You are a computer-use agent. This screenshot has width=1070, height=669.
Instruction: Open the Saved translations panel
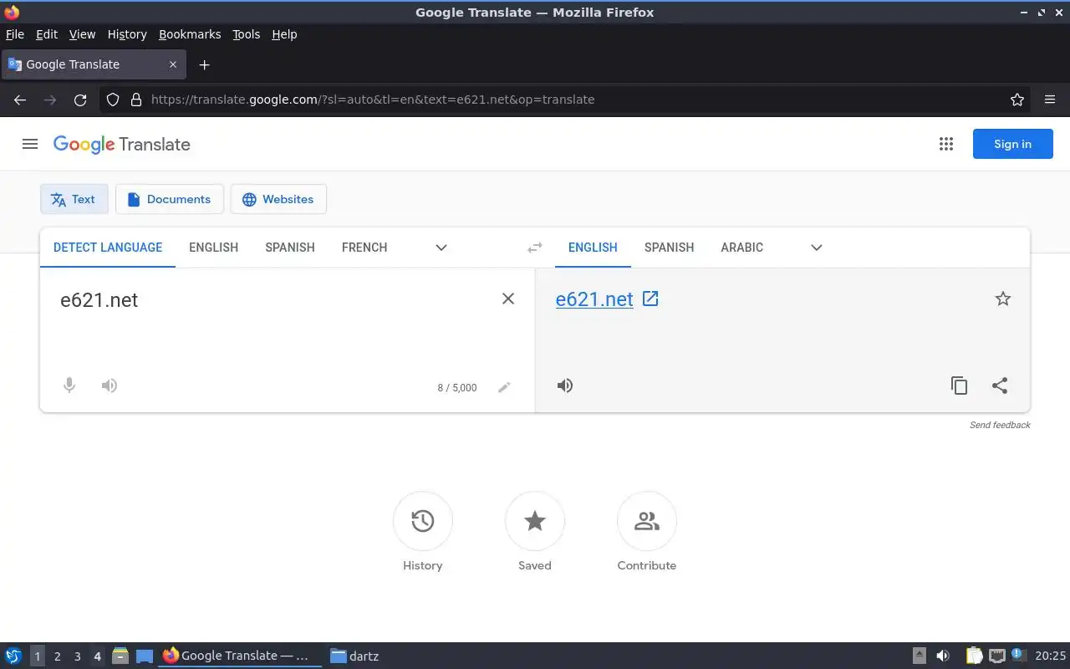(x=535, y=533)
